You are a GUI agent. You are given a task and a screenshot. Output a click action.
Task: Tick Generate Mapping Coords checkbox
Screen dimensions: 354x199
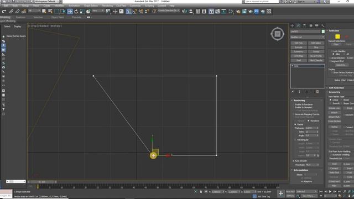click(x=294, y=114)
